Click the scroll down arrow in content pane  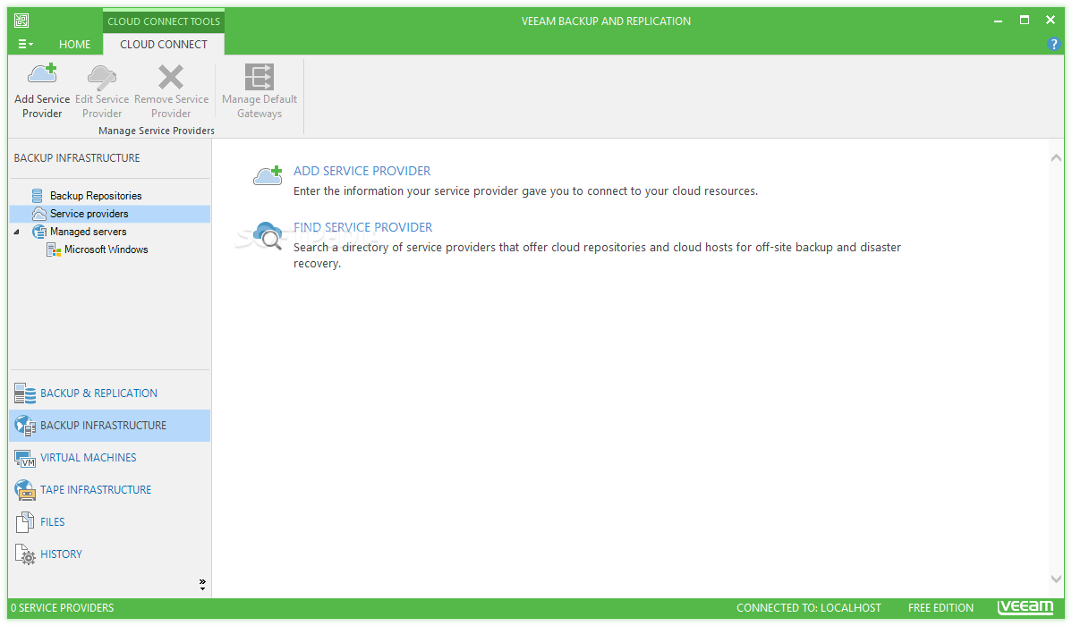1056,579
